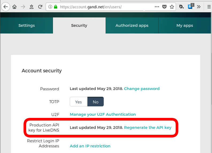The image size is (212, 153).
Task: Open the My apps tab
Action: click(185, 25)
